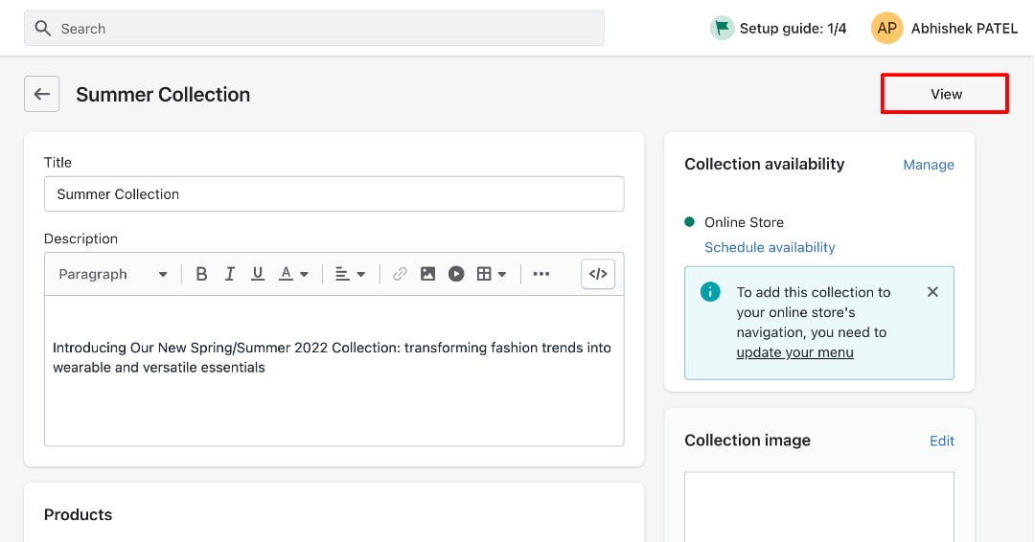Click update your menu link

(794, 352)
